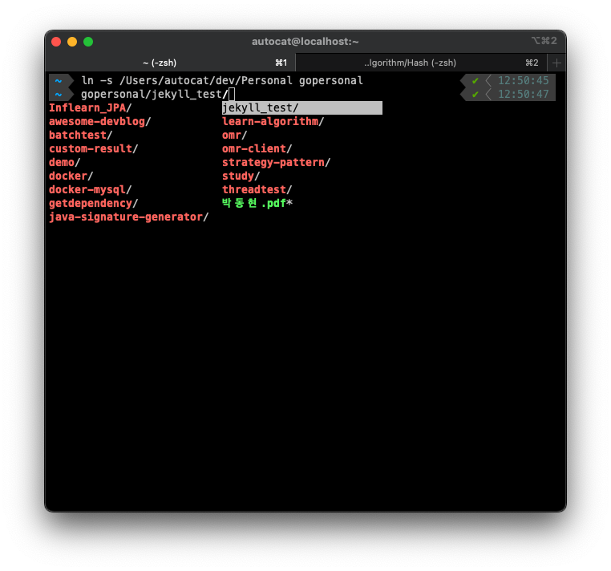The width and height of the screenshot is (611, 571).
Task: Click the demo/ directory entry
Action: point(65,163)
